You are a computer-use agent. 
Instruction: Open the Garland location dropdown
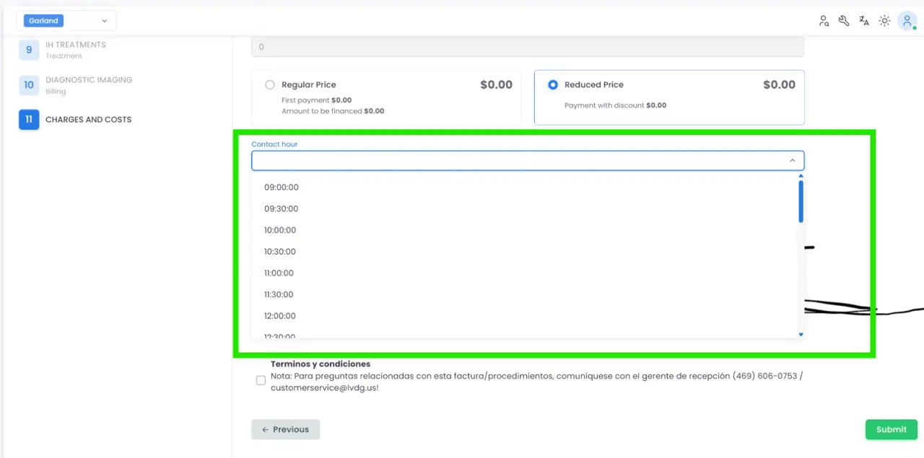point(66,21)
